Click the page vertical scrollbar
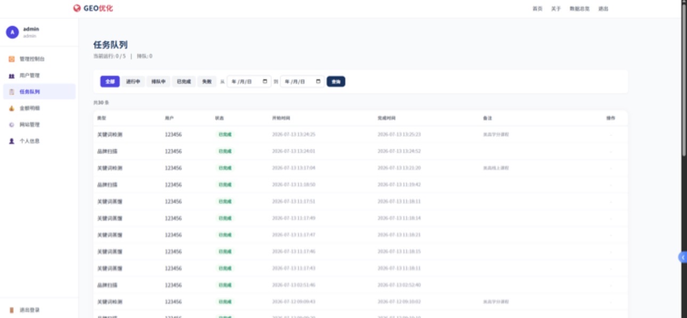This screenshot has width=687, height=318. [x=684, y=80]
